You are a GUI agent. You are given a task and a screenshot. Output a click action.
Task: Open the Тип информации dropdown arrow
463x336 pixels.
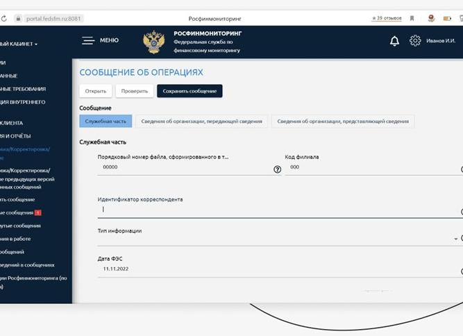pos(455,239)
